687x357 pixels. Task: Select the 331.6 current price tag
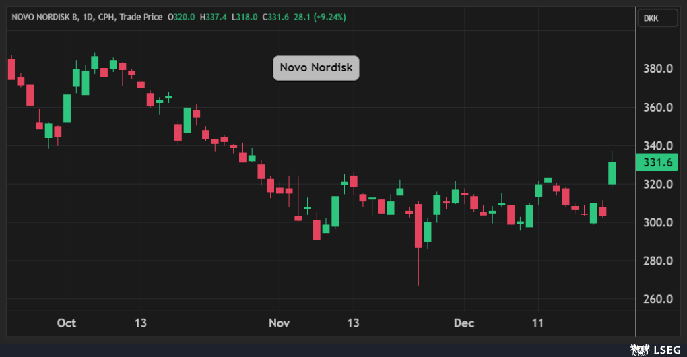tap(655, 163)
